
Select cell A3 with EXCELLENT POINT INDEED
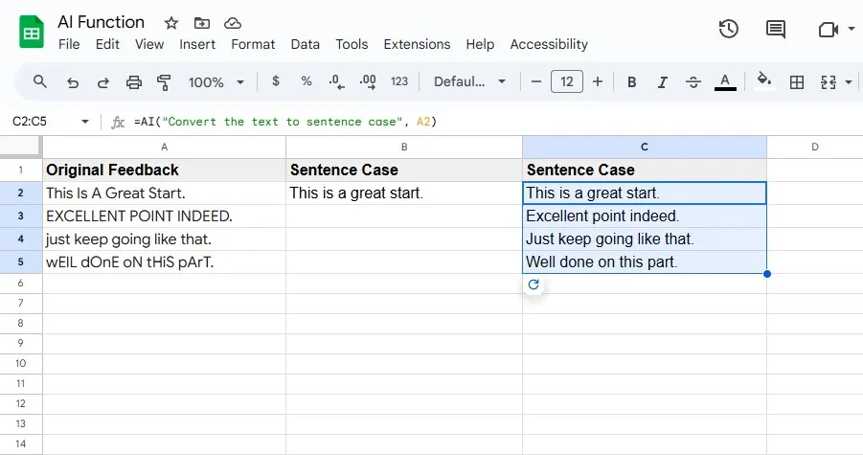[164, 216]
